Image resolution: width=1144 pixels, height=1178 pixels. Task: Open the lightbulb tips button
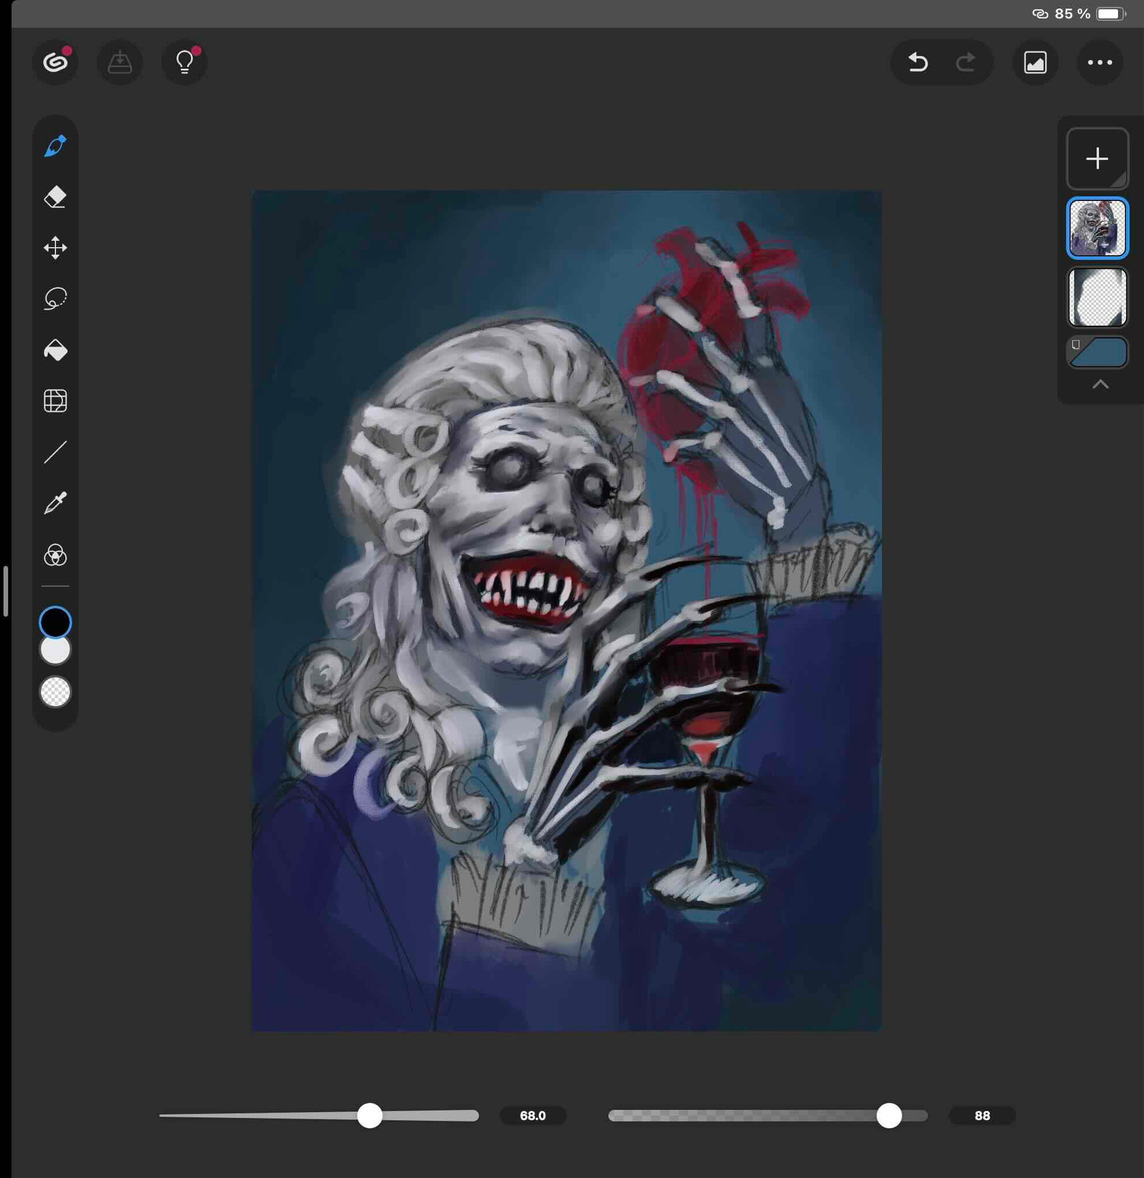click(184, 62)
